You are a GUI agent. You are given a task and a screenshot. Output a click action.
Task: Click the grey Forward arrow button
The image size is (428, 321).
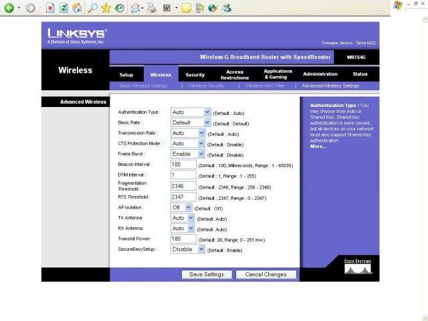coord(31,7)
